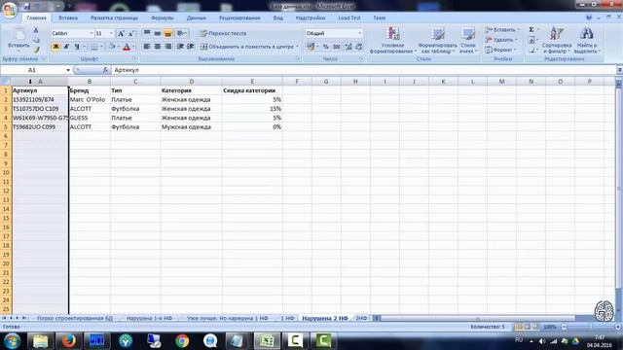Click the AutoSum sigma icon
Screen dimensions: 623x350
point(531,30)
